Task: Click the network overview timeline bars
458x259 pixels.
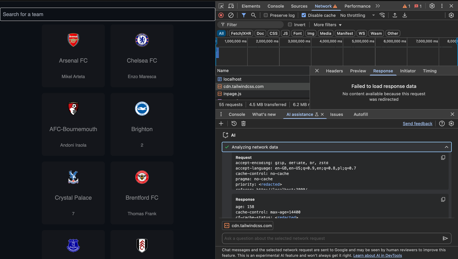Action: 218,53
